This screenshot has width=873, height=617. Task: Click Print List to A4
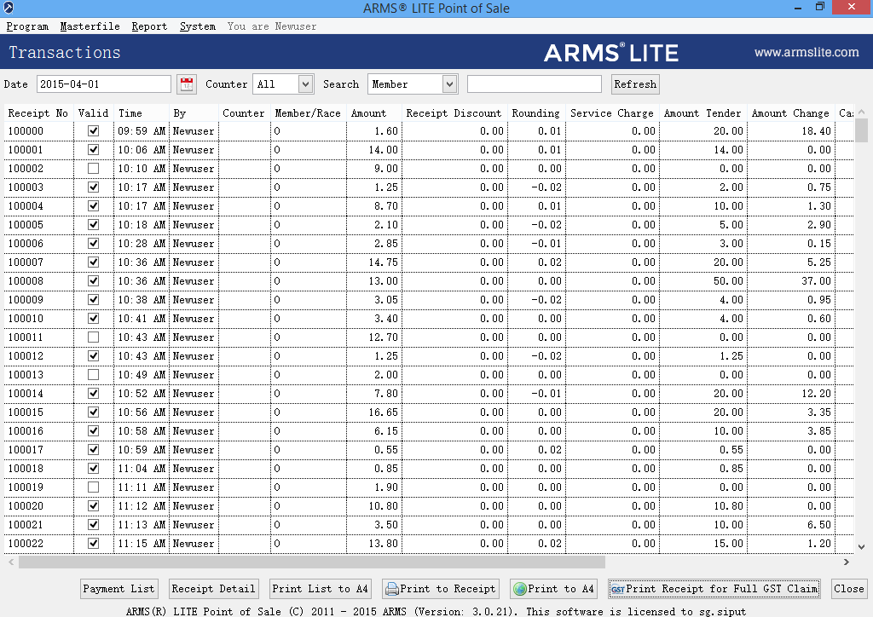point(321,589)
